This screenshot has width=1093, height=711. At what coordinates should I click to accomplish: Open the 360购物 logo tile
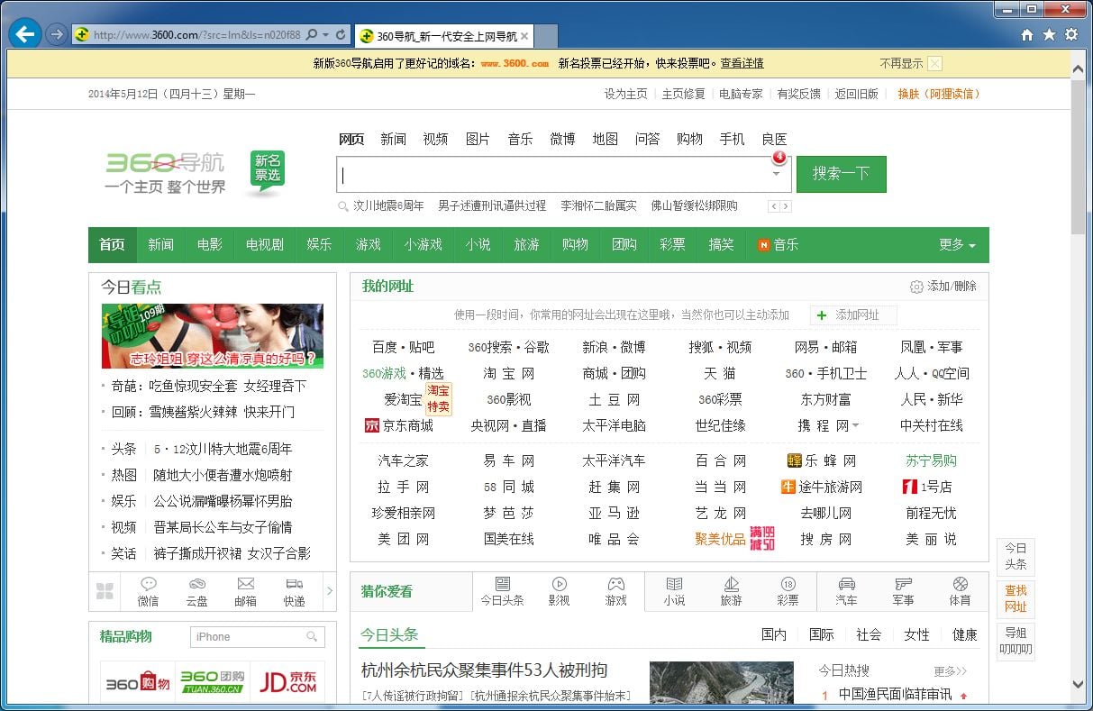[137, 684]
